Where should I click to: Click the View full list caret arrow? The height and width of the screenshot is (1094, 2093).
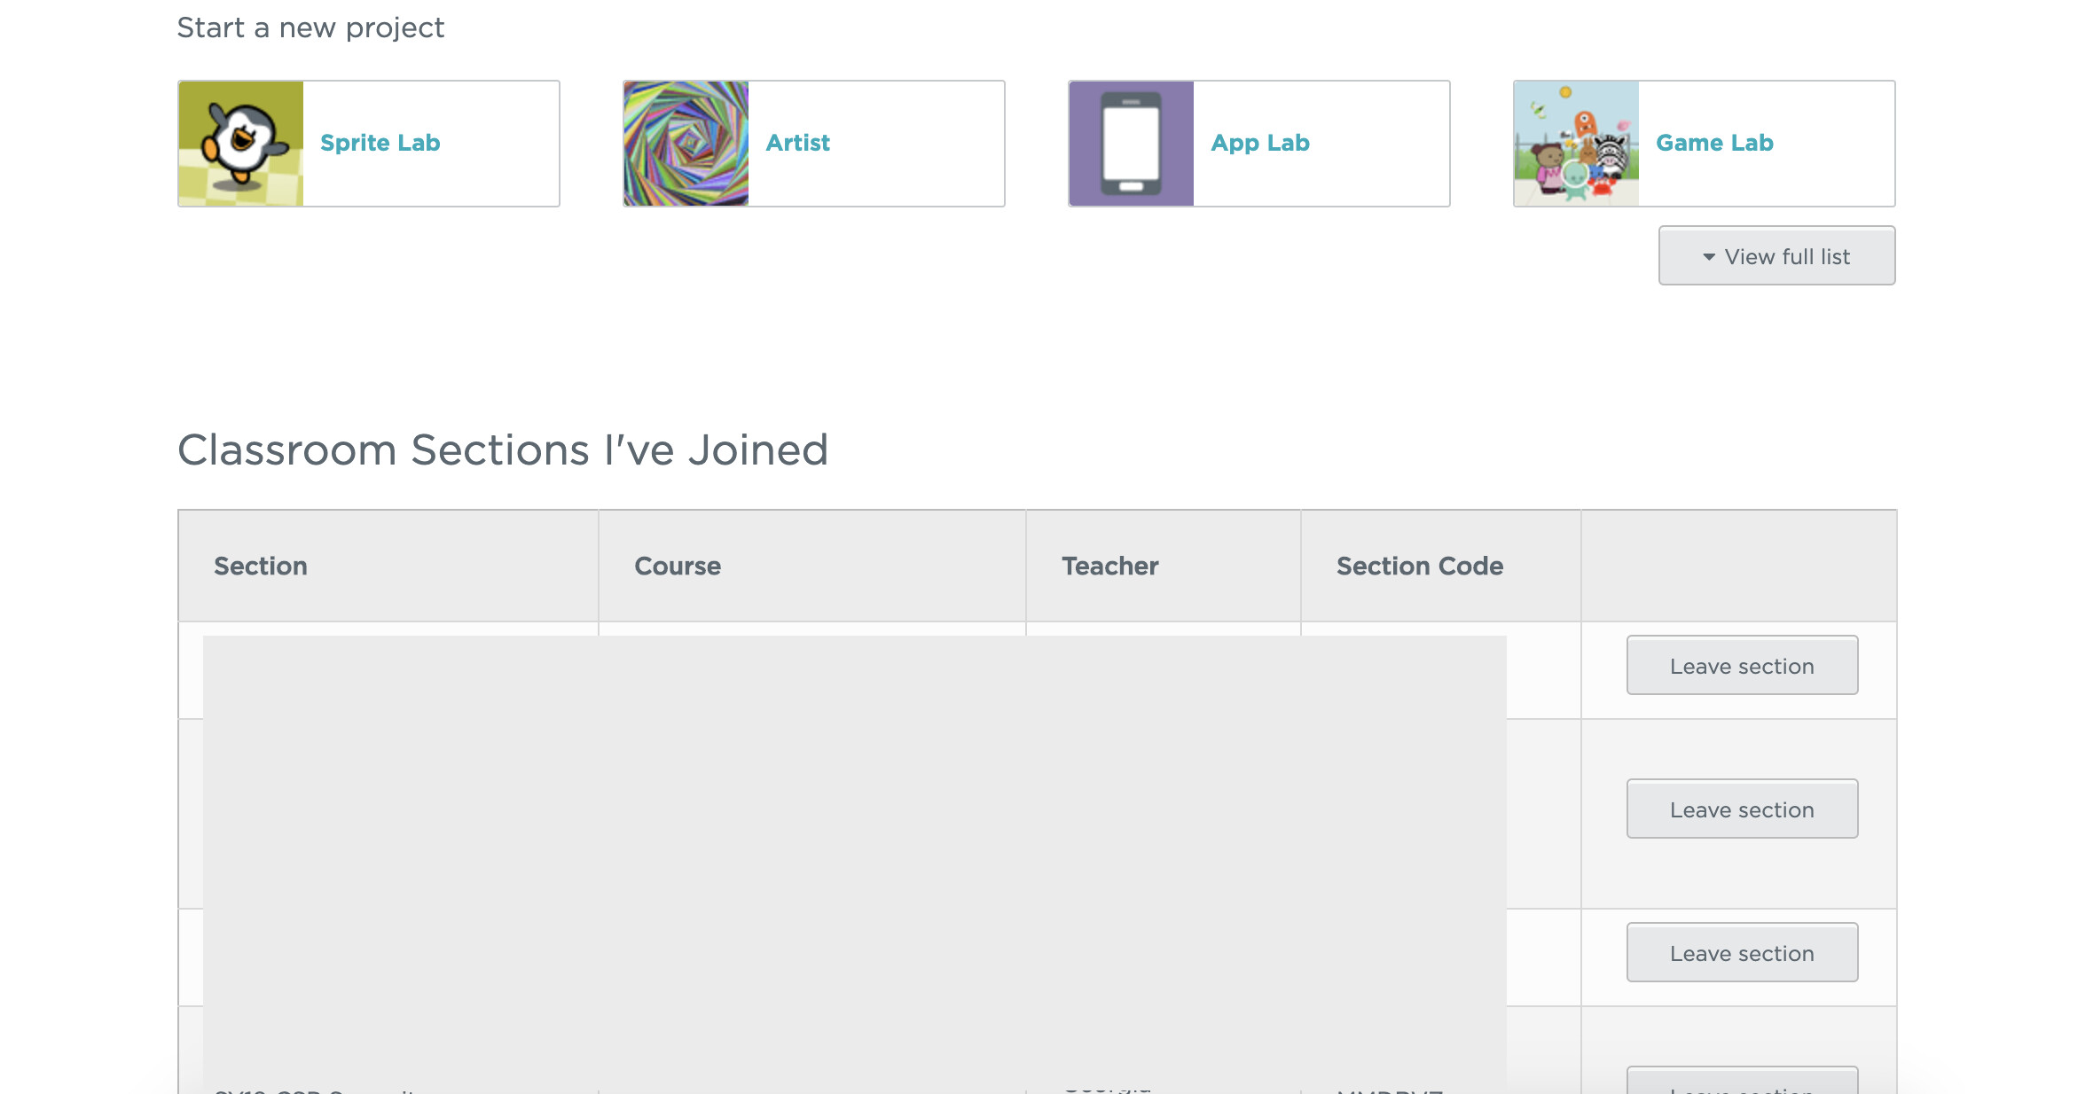pos(1708,257)
